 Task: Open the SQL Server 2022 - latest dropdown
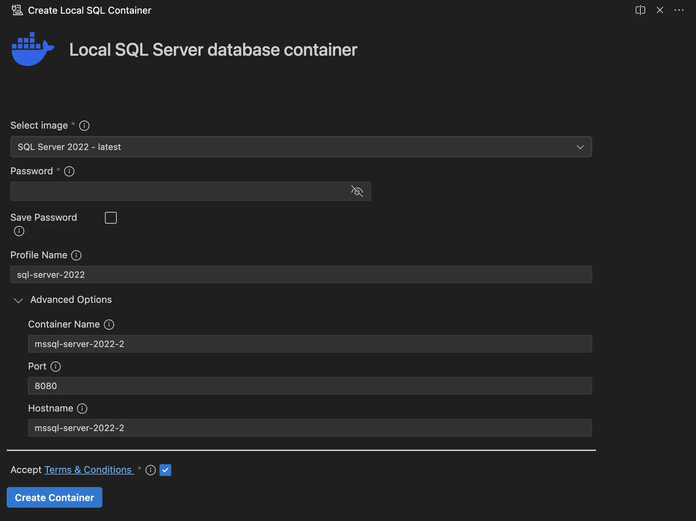[x=301, y=147]
